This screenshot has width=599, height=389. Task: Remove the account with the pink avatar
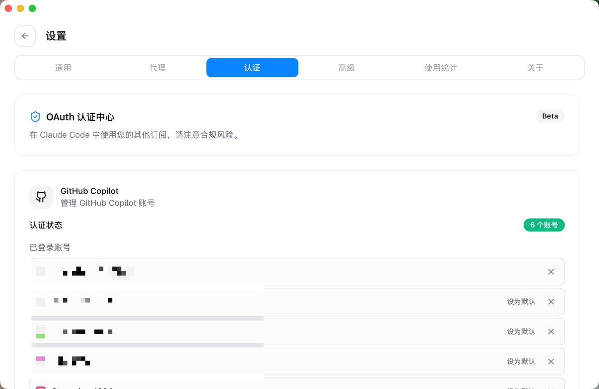[x=551, y=362]
